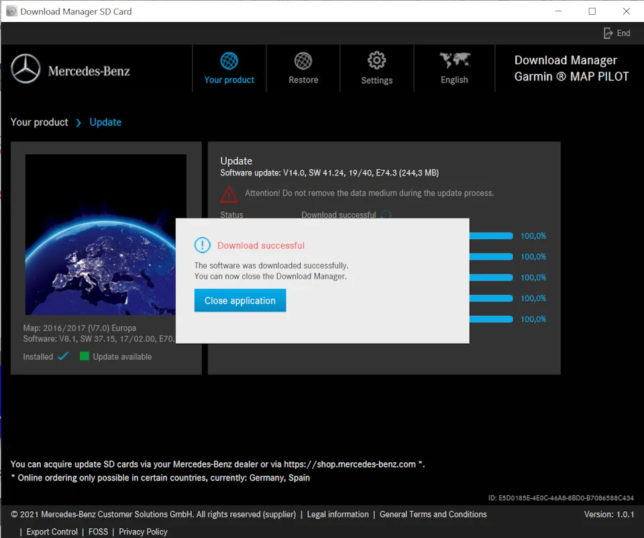Minimize the Download Manager window
This screenshot has width=644, height=538.
tap(557, 11)
